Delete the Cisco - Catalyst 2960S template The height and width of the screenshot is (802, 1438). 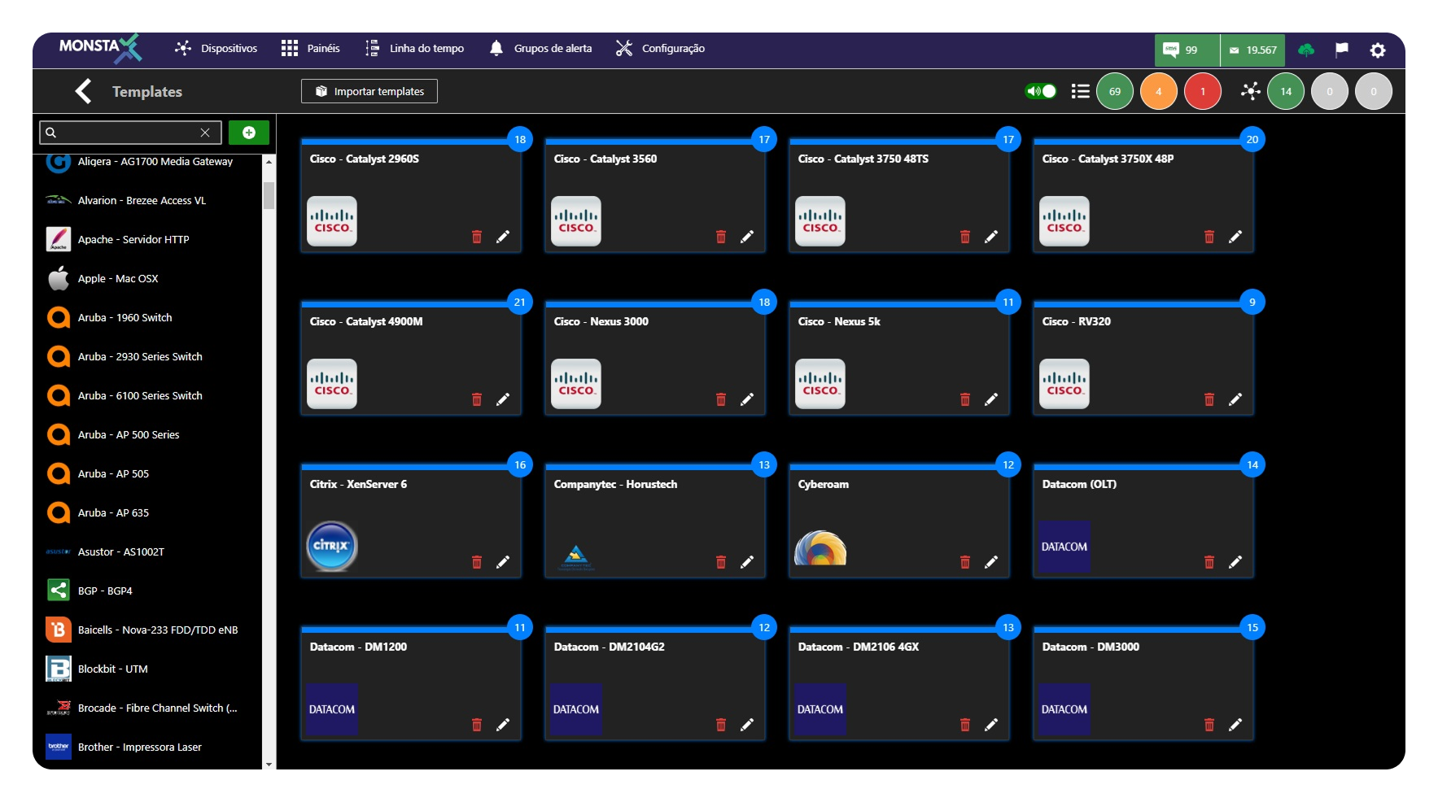[x=477, y=237]
